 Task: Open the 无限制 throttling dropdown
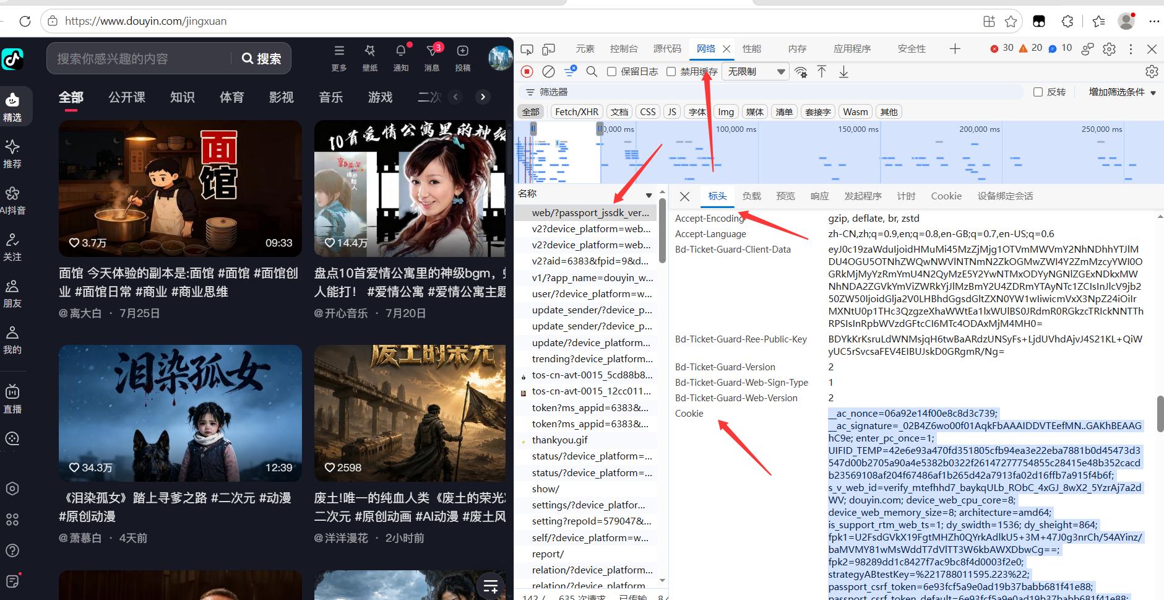[x=756, y=72]
